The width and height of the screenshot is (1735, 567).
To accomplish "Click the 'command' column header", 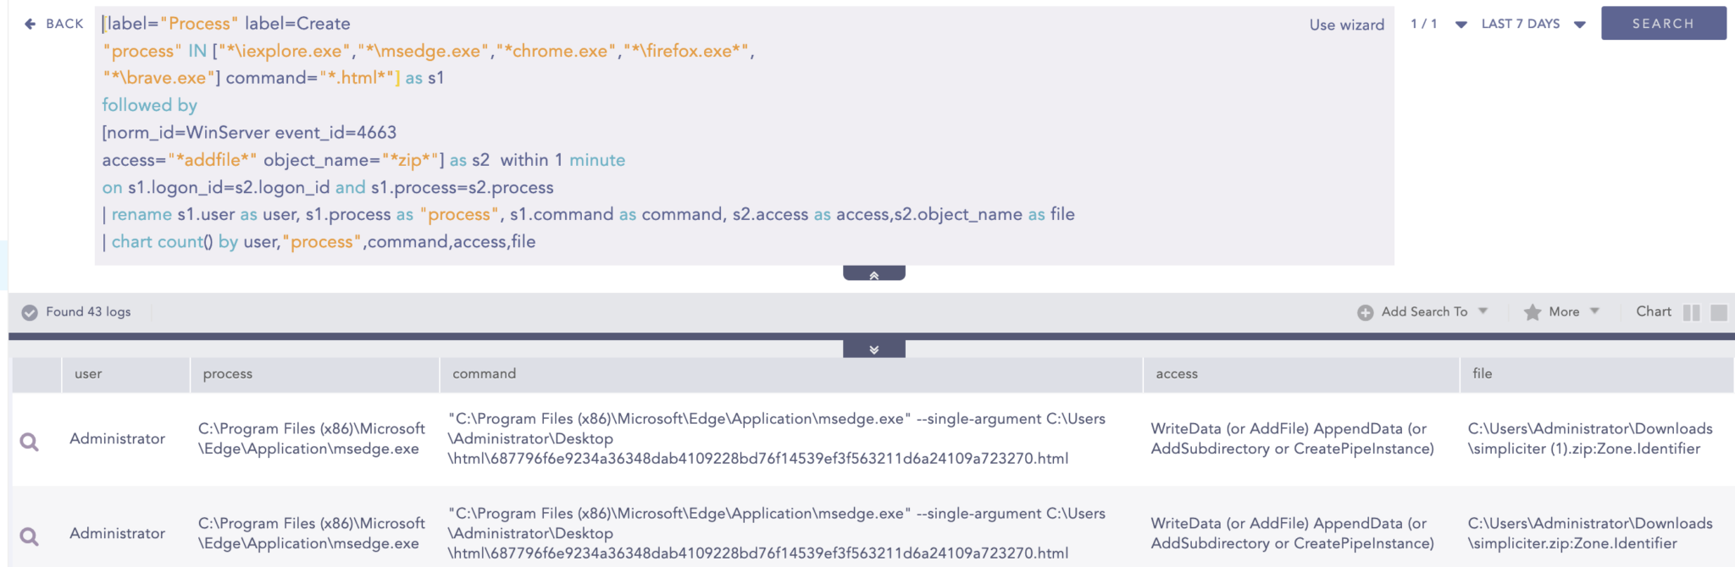I will point(484,374).
